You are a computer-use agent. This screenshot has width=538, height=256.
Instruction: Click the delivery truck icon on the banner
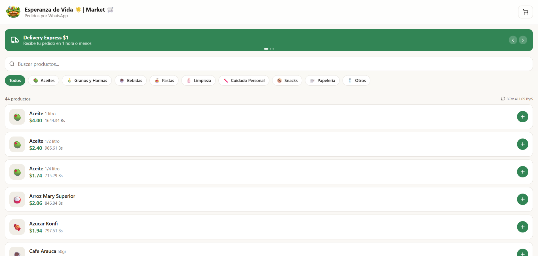pyautogui.click(x=14, y=40)
